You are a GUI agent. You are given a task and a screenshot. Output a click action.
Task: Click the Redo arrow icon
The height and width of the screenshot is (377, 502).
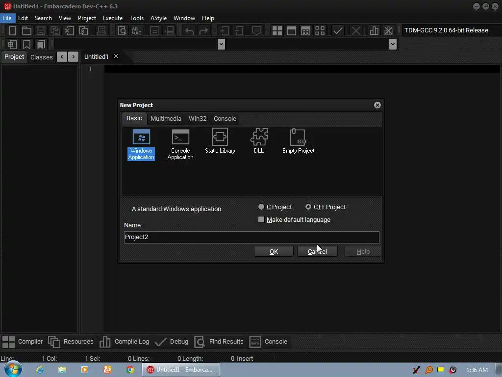pyautogui.click(x=203, y=31)
